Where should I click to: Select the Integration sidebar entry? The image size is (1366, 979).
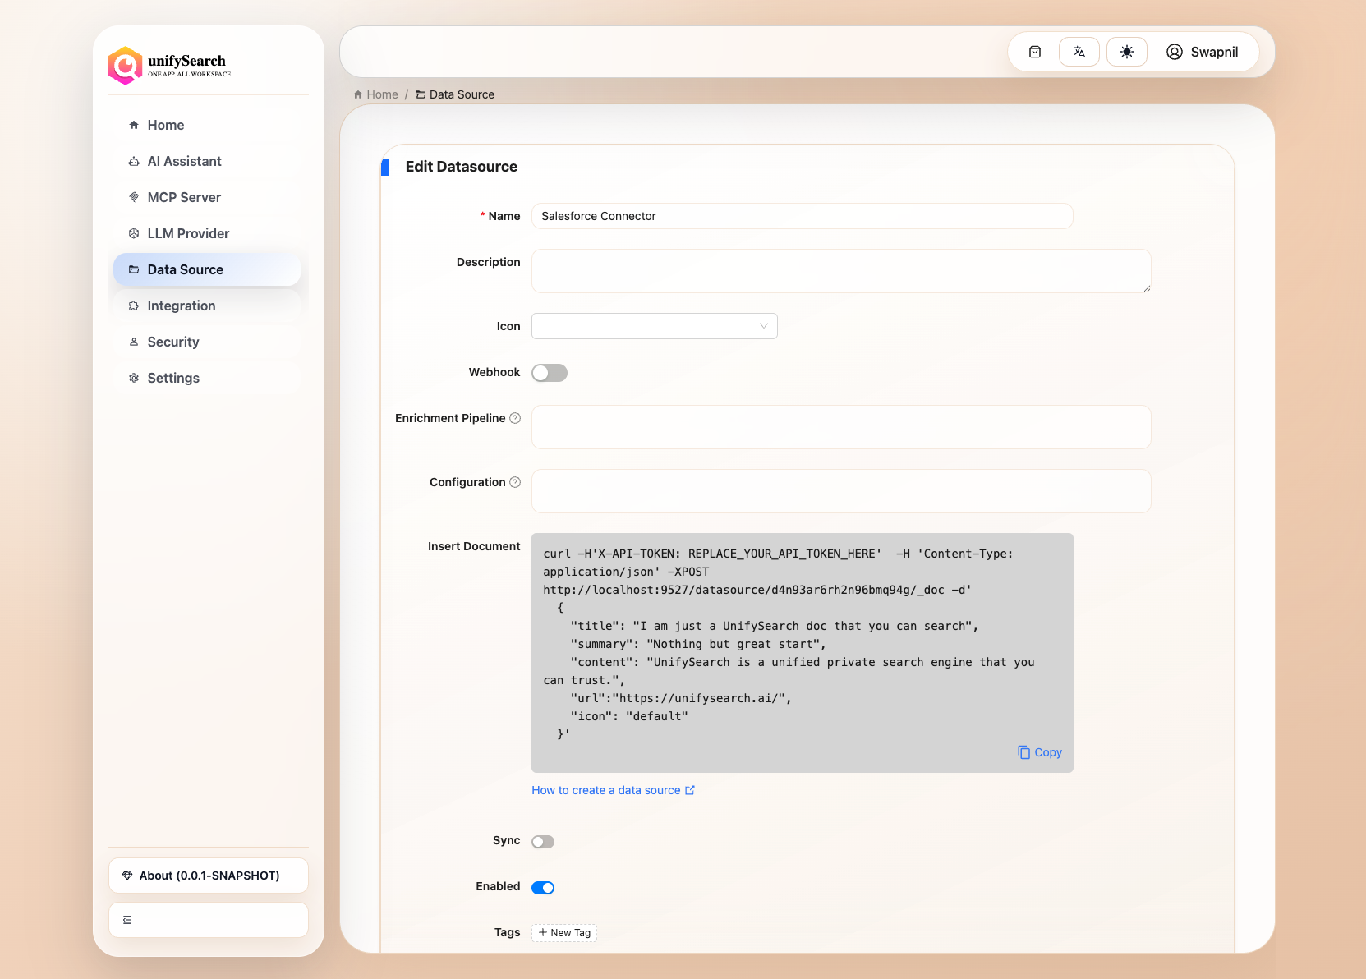181,306
